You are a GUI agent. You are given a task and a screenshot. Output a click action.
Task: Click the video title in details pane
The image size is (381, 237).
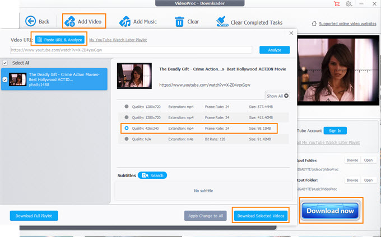[222, 69]
